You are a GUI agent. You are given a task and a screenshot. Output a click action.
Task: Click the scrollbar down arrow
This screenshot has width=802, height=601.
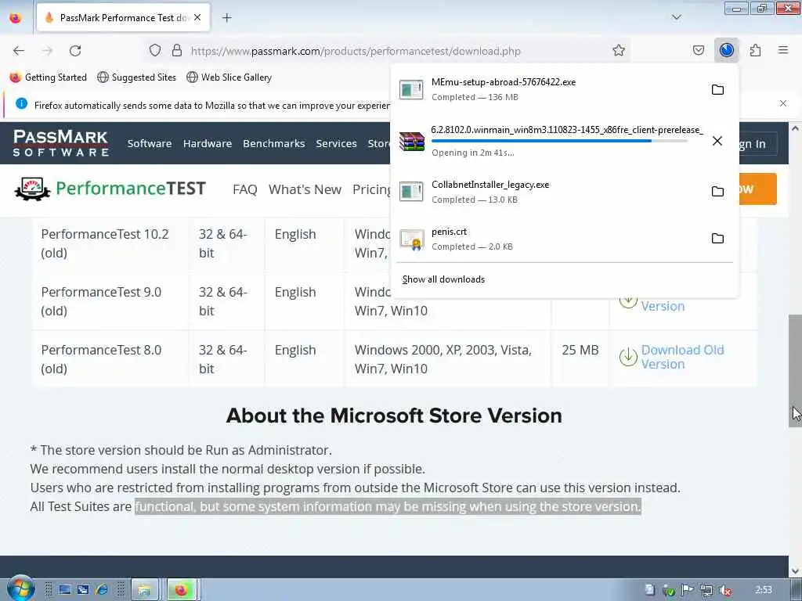795,571
